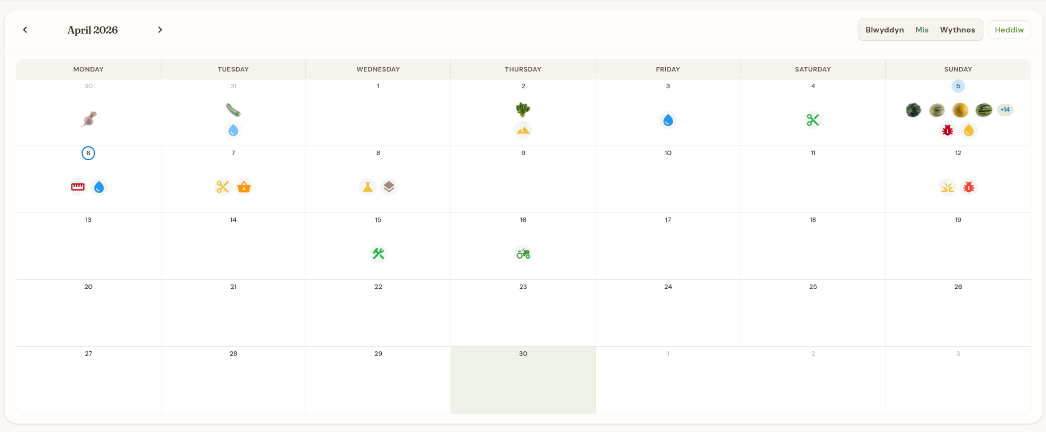The width and height of the screenshot is (1046, 432).
Task: Click the green tractor icon on April 16
Action: (523, 254)
